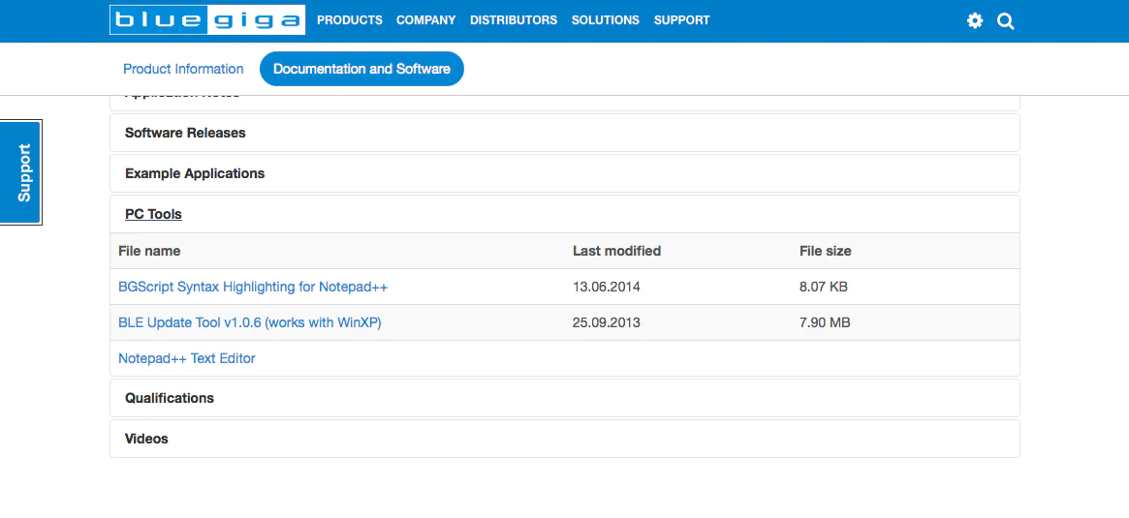Open the Solutions menu
Viewport: 1129px width, 518px height.
[x=605, y=20]
